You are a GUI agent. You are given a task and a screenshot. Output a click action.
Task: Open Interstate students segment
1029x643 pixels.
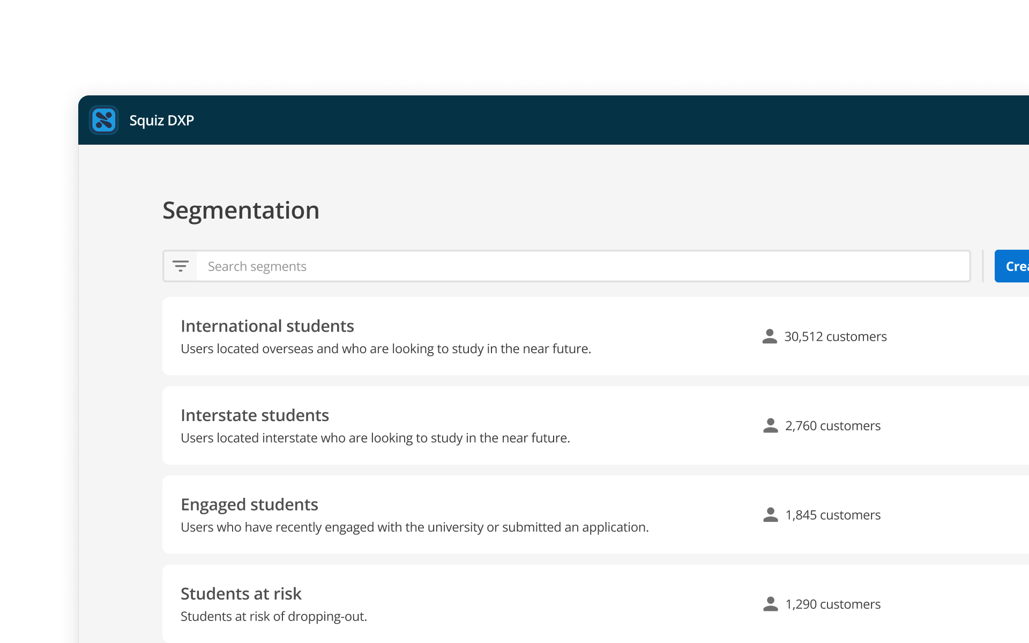point(255,415)
